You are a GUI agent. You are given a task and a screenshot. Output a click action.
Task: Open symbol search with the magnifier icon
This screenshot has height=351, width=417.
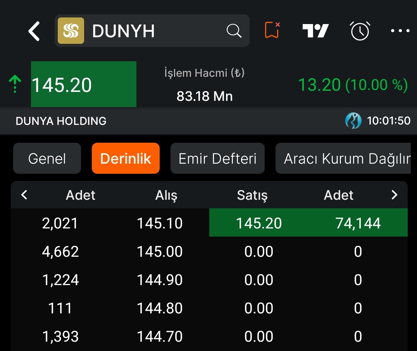coord(234,31)
